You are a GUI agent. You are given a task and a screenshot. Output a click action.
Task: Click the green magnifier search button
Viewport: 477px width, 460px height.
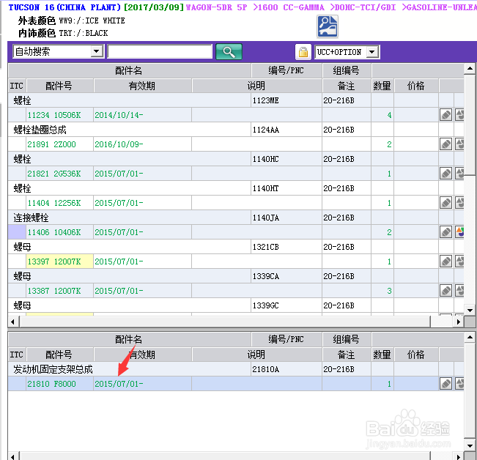[229, 52]
